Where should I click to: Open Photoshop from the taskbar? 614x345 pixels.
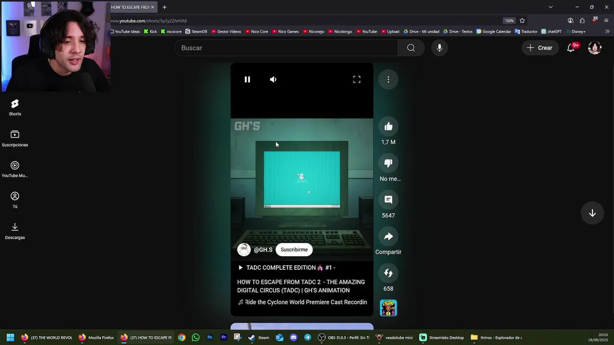tap(210, 337)
